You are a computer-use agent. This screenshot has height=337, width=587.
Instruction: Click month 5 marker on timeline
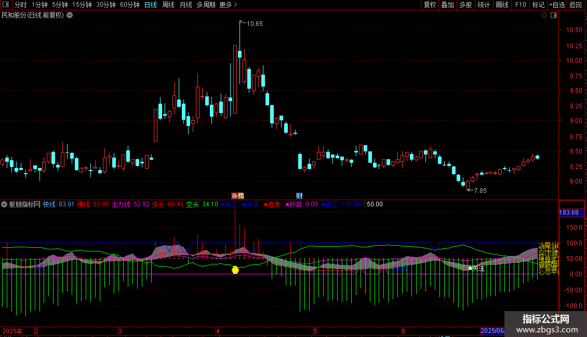coord(316,331)
